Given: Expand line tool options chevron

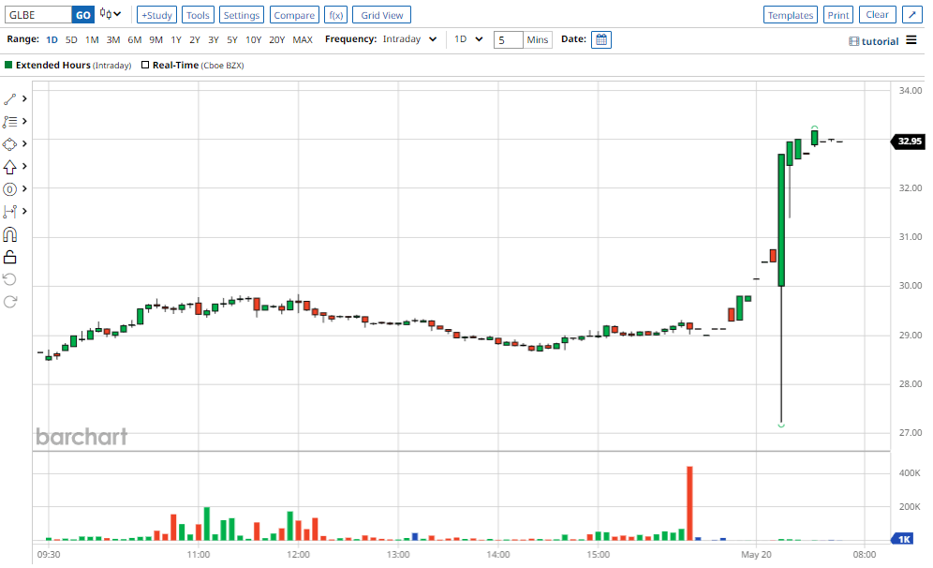Looking at the screenshot, I should click(24, 98).
